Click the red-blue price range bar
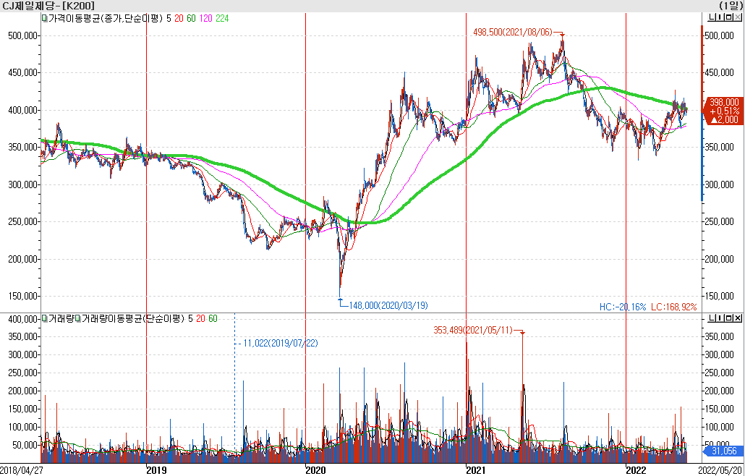This screenshot has height=476, width=745. [x=702, y=113]
